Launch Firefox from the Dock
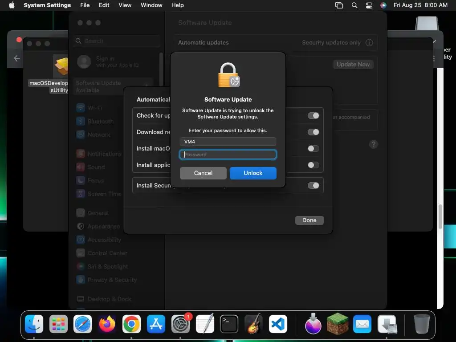Image resolution: width=456 pixels, height=342 pixels. (107, 324)
